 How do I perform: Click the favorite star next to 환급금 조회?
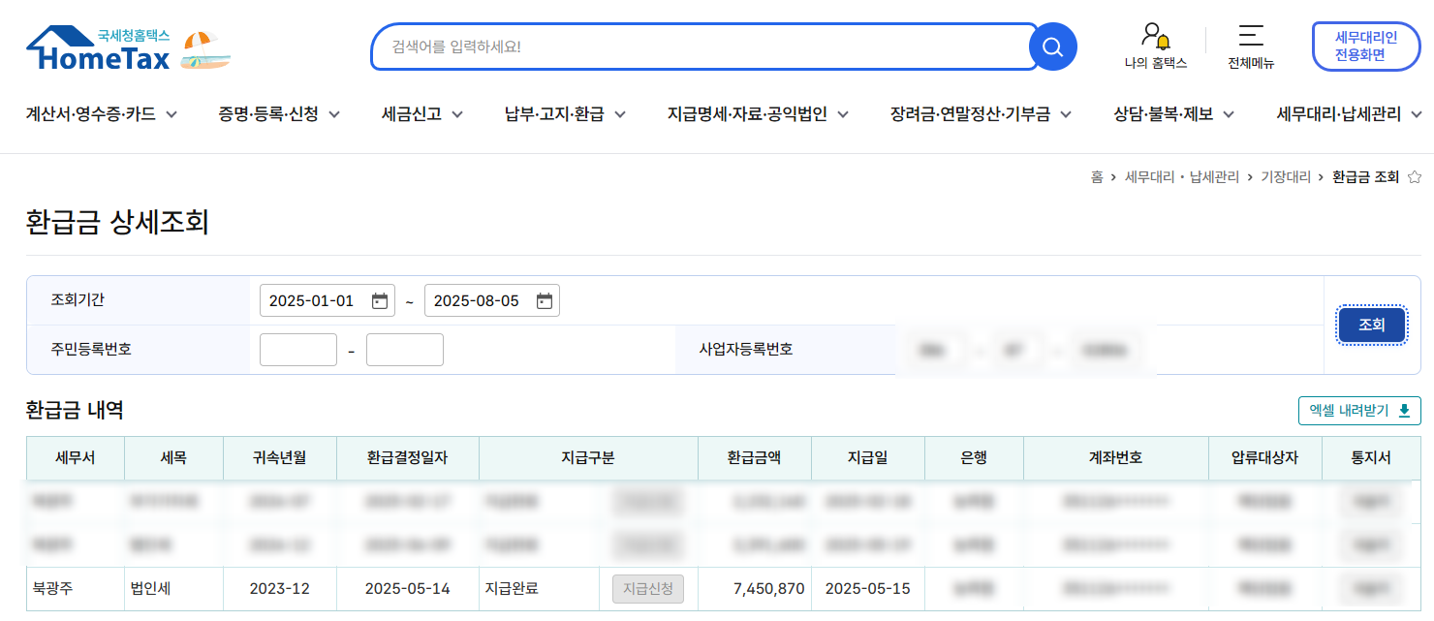coord(1414,177)
